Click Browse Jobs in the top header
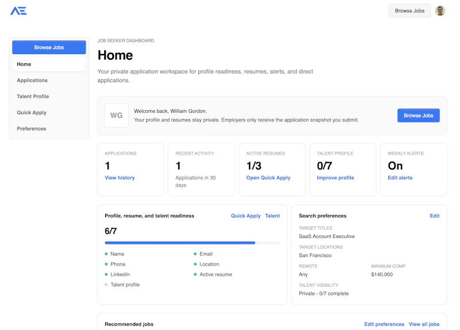 409,11
